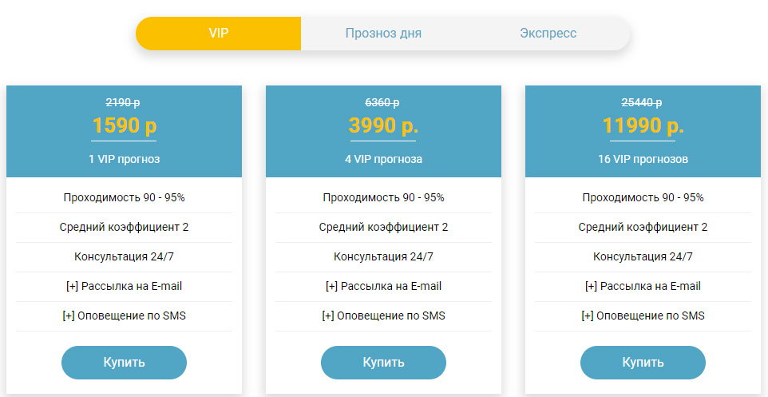Viewport: 768px width, 397px height.
Task: Click the 11990 р. price
Action: (x=643, y=126)
